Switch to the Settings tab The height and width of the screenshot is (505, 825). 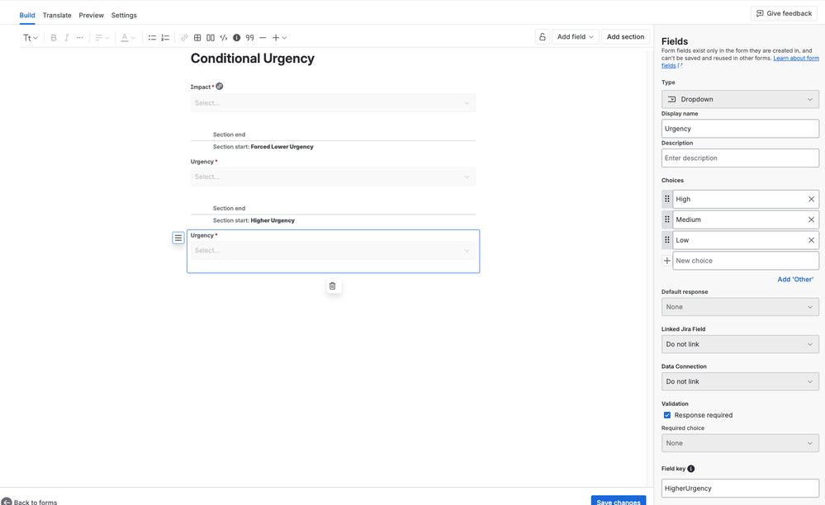pyautogui.click(x=124, y=15)
